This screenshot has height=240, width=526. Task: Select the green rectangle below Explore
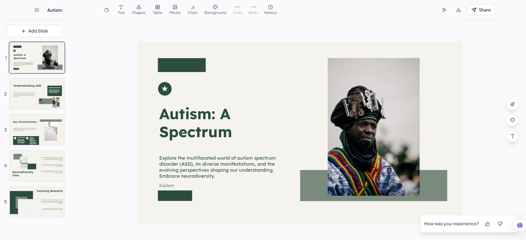coord(175,196)
